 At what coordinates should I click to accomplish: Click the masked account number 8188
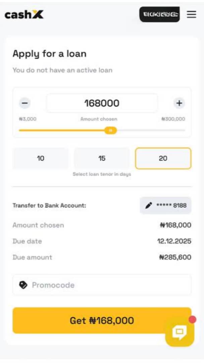click(x=174, y=205)
